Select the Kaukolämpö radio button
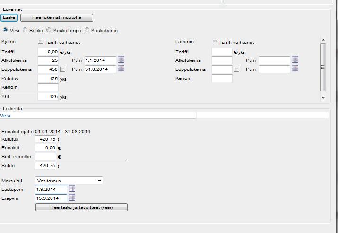Image resolution: width=338 pixels, height=233 pixels. [x=49, y=30]
